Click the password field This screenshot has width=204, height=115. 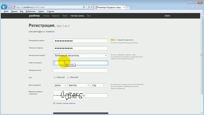tap(80, 41)
